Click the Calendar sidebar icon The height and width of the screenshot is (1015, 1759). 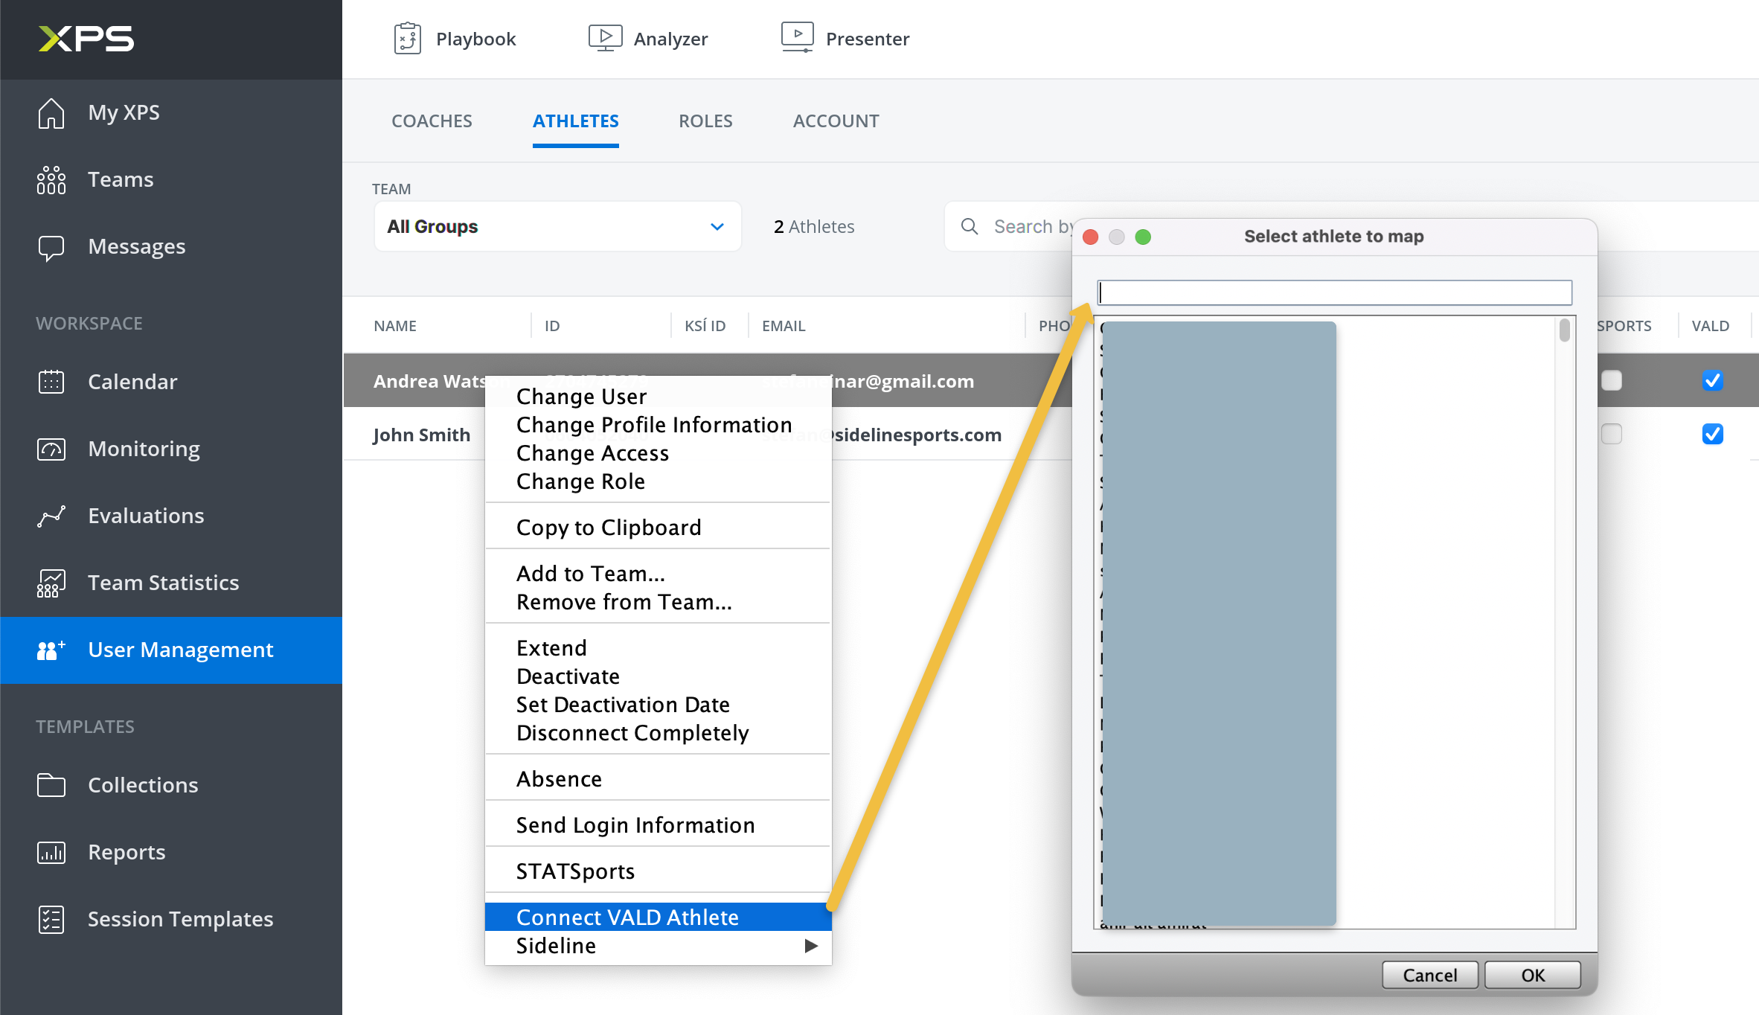(x=51, y=382)
